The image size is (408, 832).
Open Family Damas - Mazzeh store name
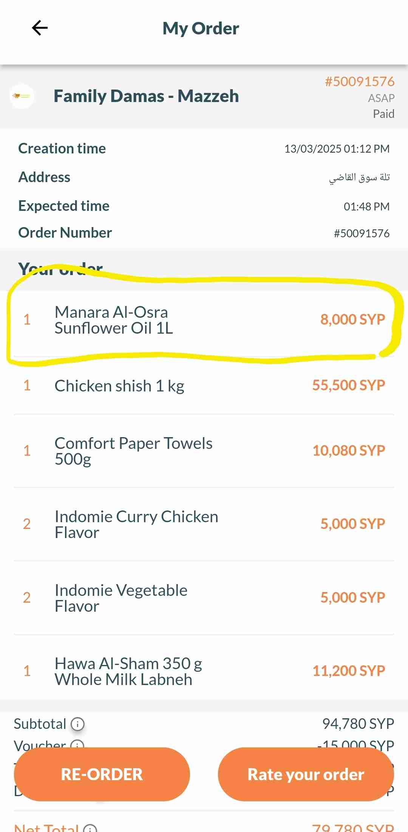tap(146, 96)
